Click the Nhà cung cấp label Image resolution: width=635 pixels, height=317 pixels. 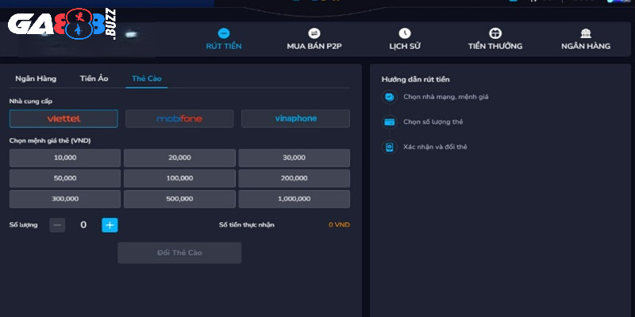point(31,101)
